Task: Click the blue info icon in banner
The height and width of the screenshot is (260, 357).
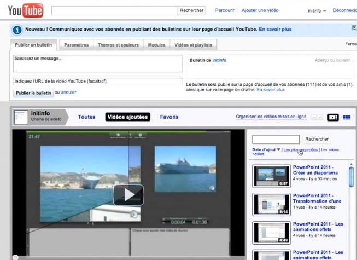Action: 17,30
